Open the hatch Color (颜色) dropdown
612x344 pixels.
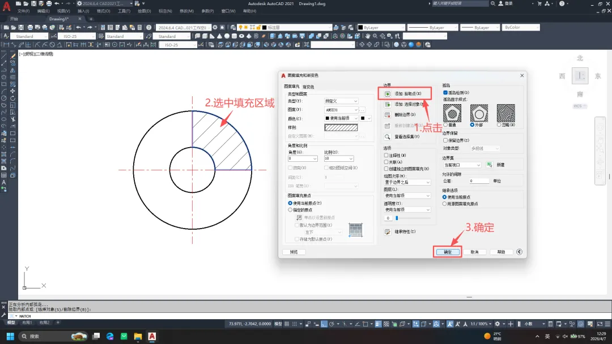coord(341,118)
